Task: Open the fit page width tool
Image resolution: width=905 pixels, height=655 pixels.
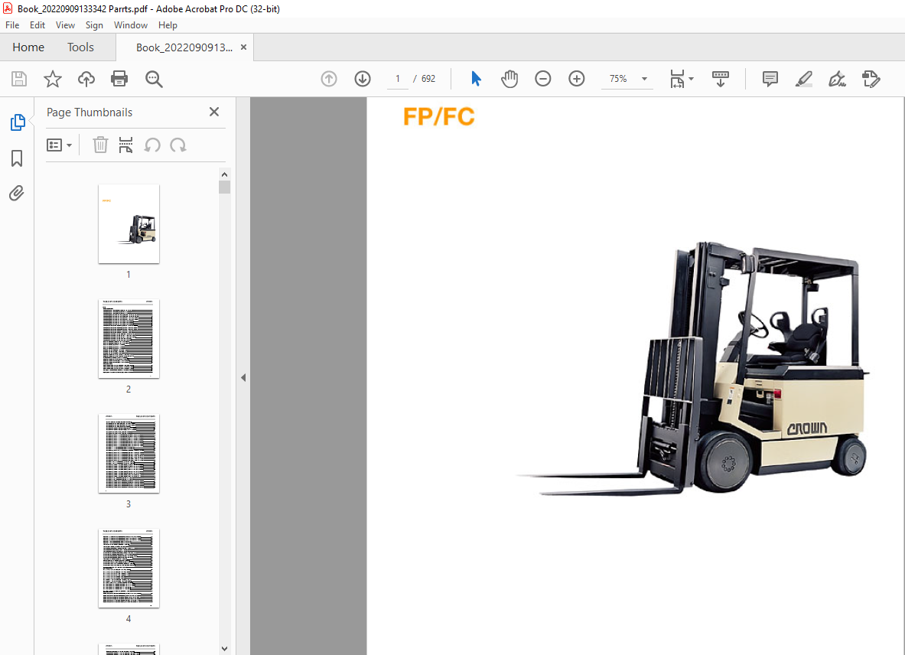Action: click(x=677, y=79)
